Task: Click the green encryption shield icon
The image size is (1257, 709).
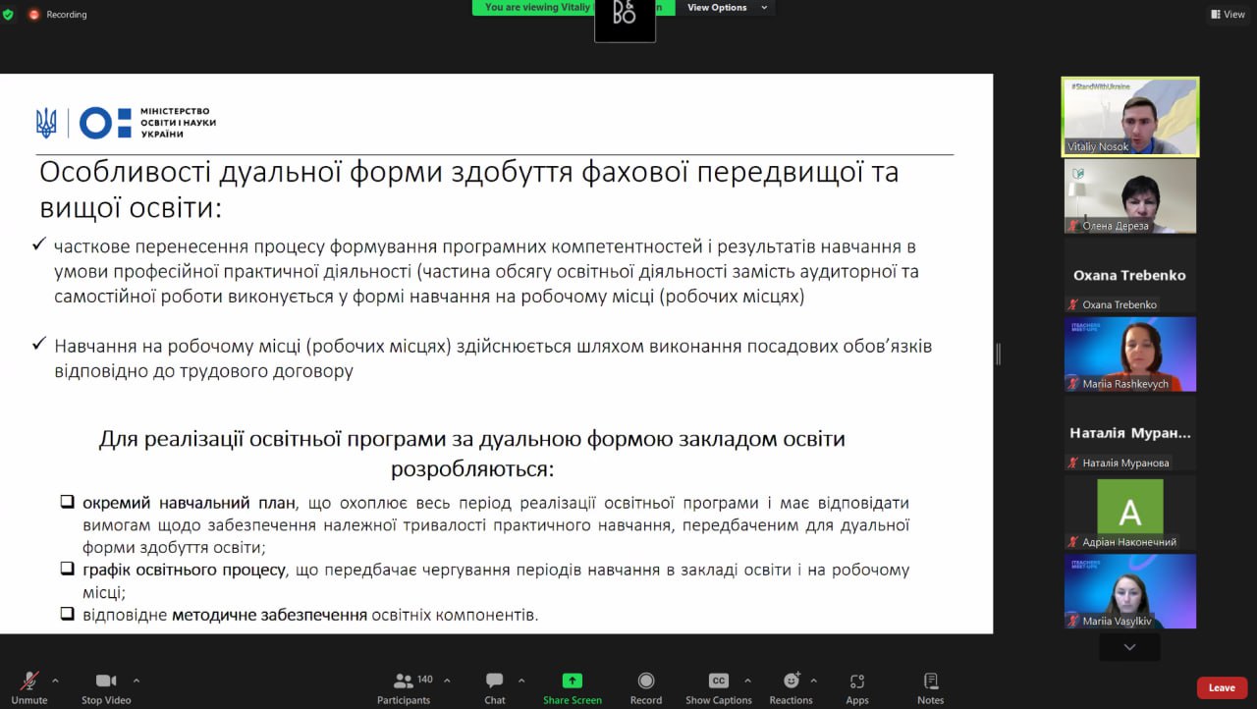Action: click(8, 15)
